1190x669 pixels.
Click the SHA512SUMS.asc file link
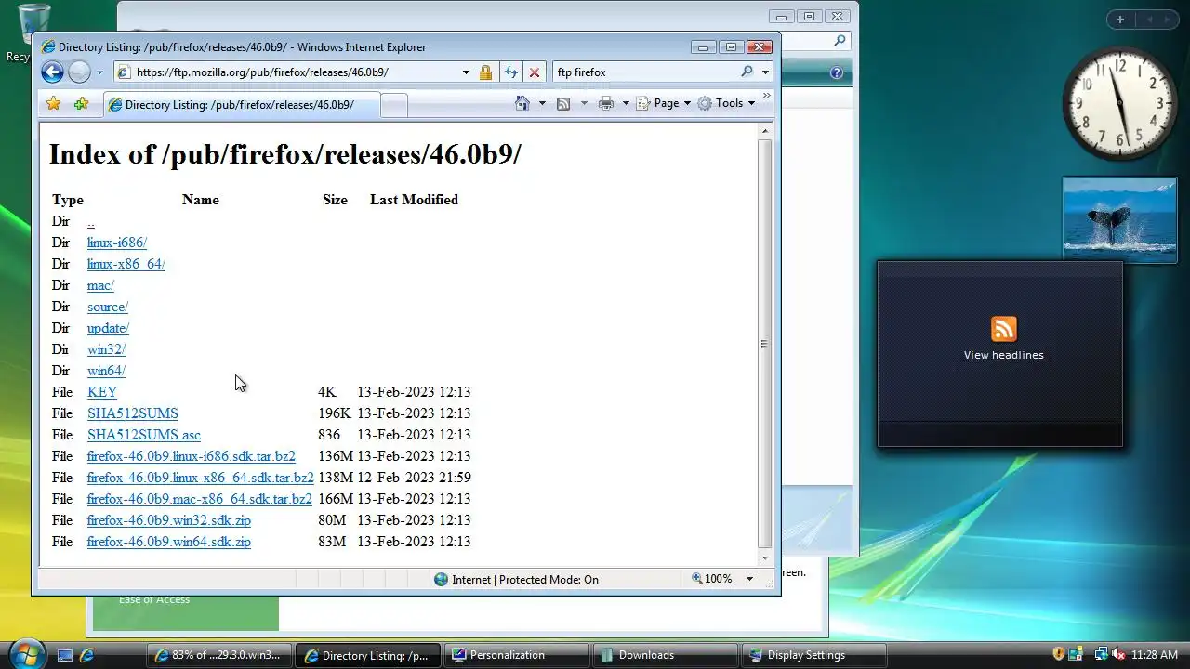[x=144, y=435]
